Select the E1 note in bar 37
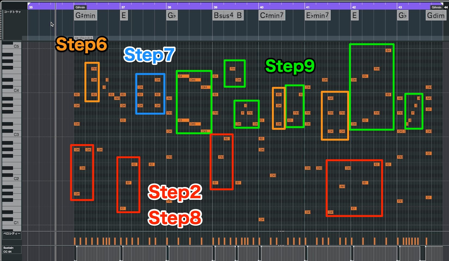 click(x=123, y=209)
